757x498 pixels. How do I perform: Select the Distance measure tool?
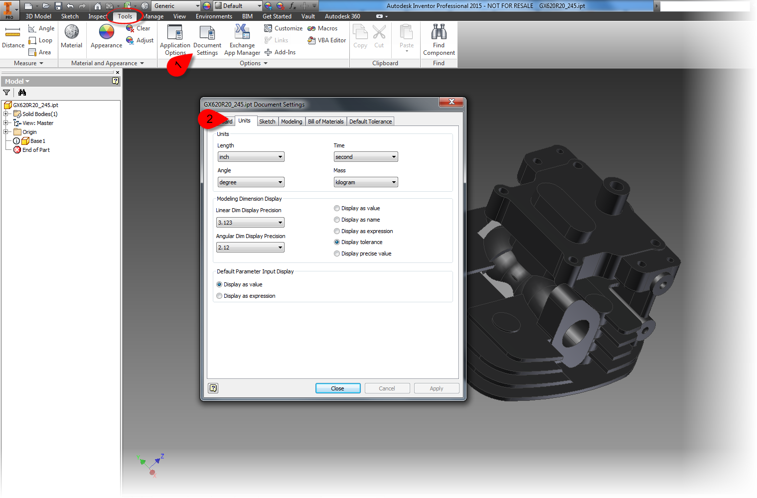13,37
